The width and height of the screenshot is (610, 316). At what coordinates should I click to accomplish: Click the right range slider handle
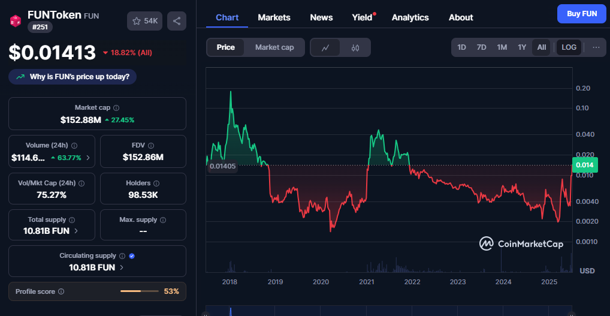tap(572, 314)
